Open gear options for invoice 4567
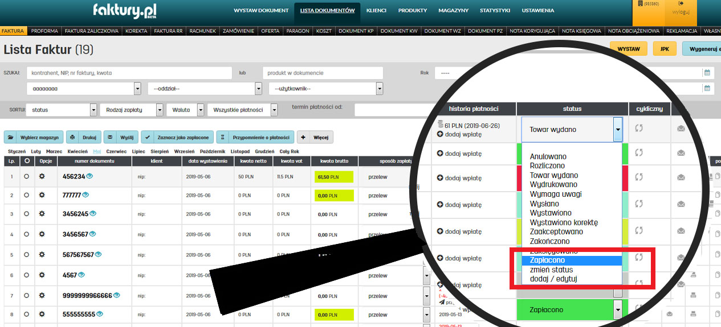721x327 pixels. (42, 275)
